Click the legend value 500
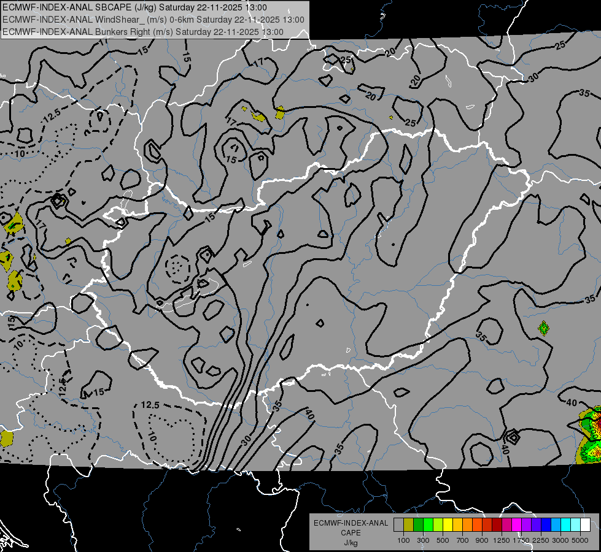The width and height of the screenshot is (601, 552). [443, 540]
